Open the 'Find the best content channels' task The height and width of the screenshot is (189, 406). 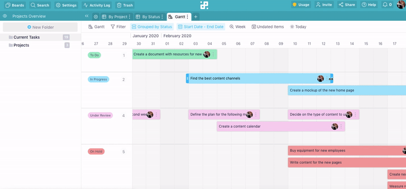click(x=259, y=79)
